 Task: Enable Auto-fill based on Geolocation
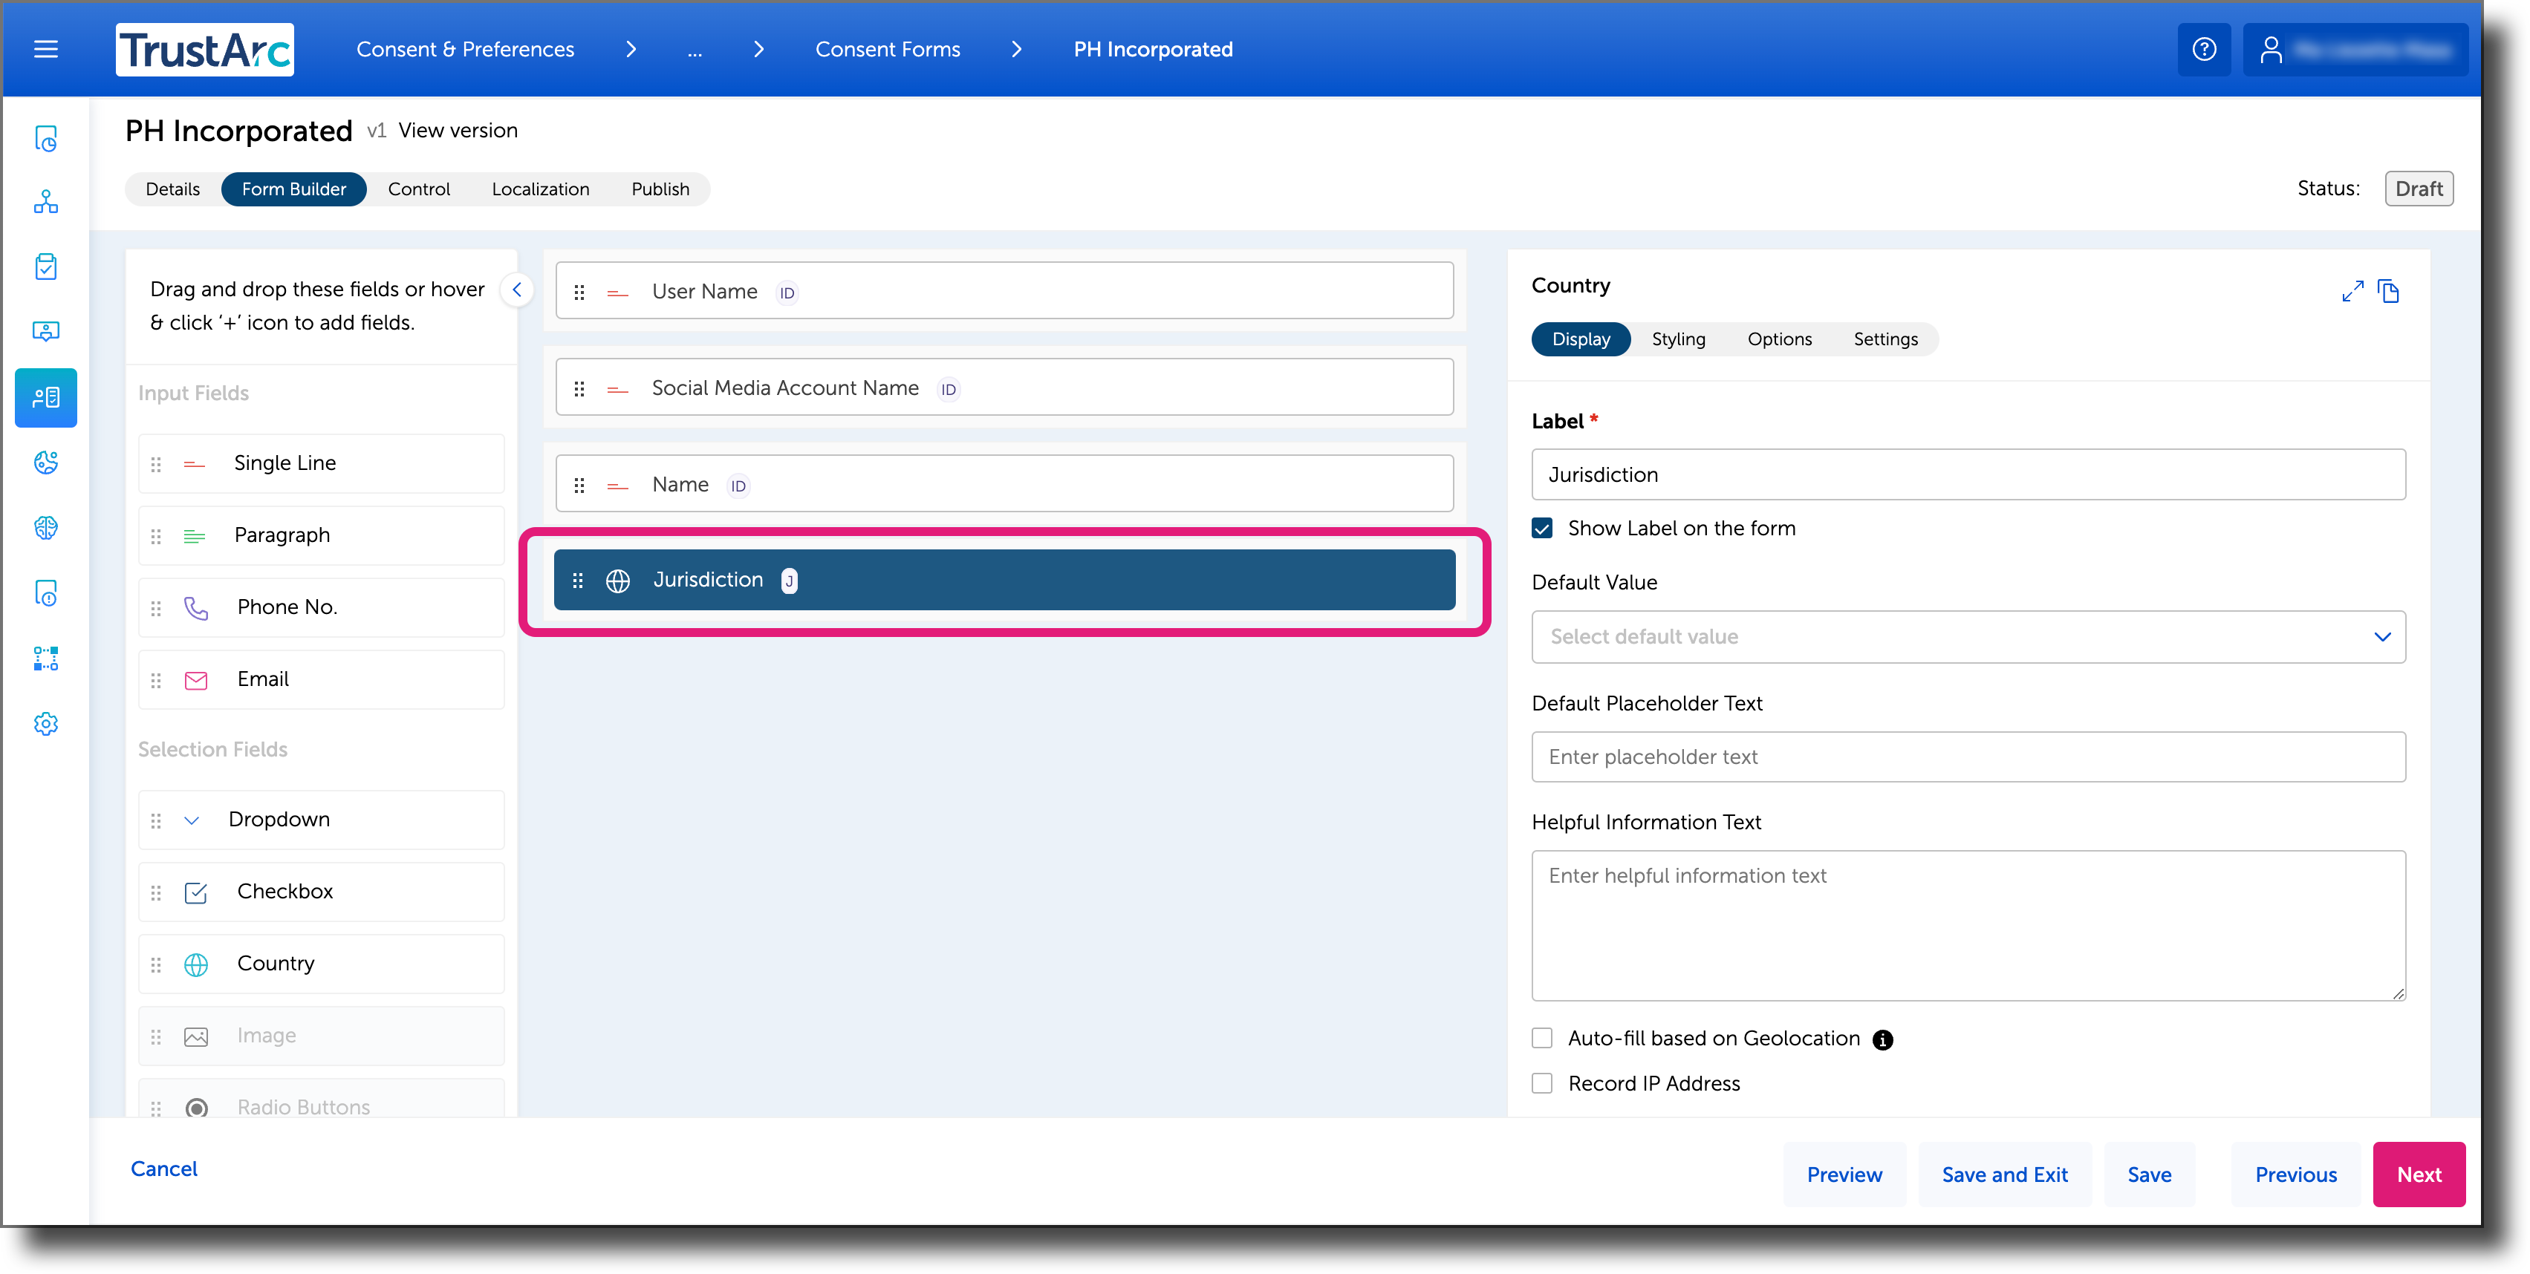tap(1542, 1039)
